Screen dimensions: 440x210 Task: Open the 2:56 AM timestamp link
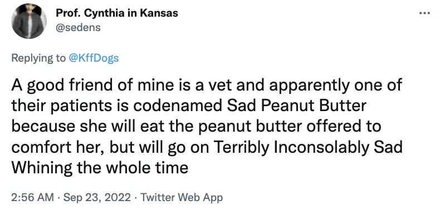point(32,197)
